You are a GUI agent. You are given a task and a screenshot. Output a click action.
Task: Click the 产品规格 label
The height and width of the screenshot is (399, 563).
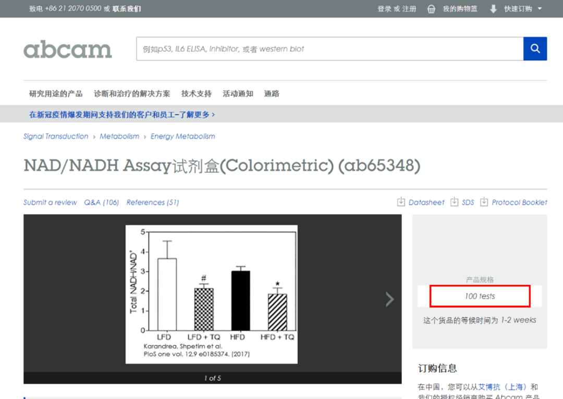(480, 280)
